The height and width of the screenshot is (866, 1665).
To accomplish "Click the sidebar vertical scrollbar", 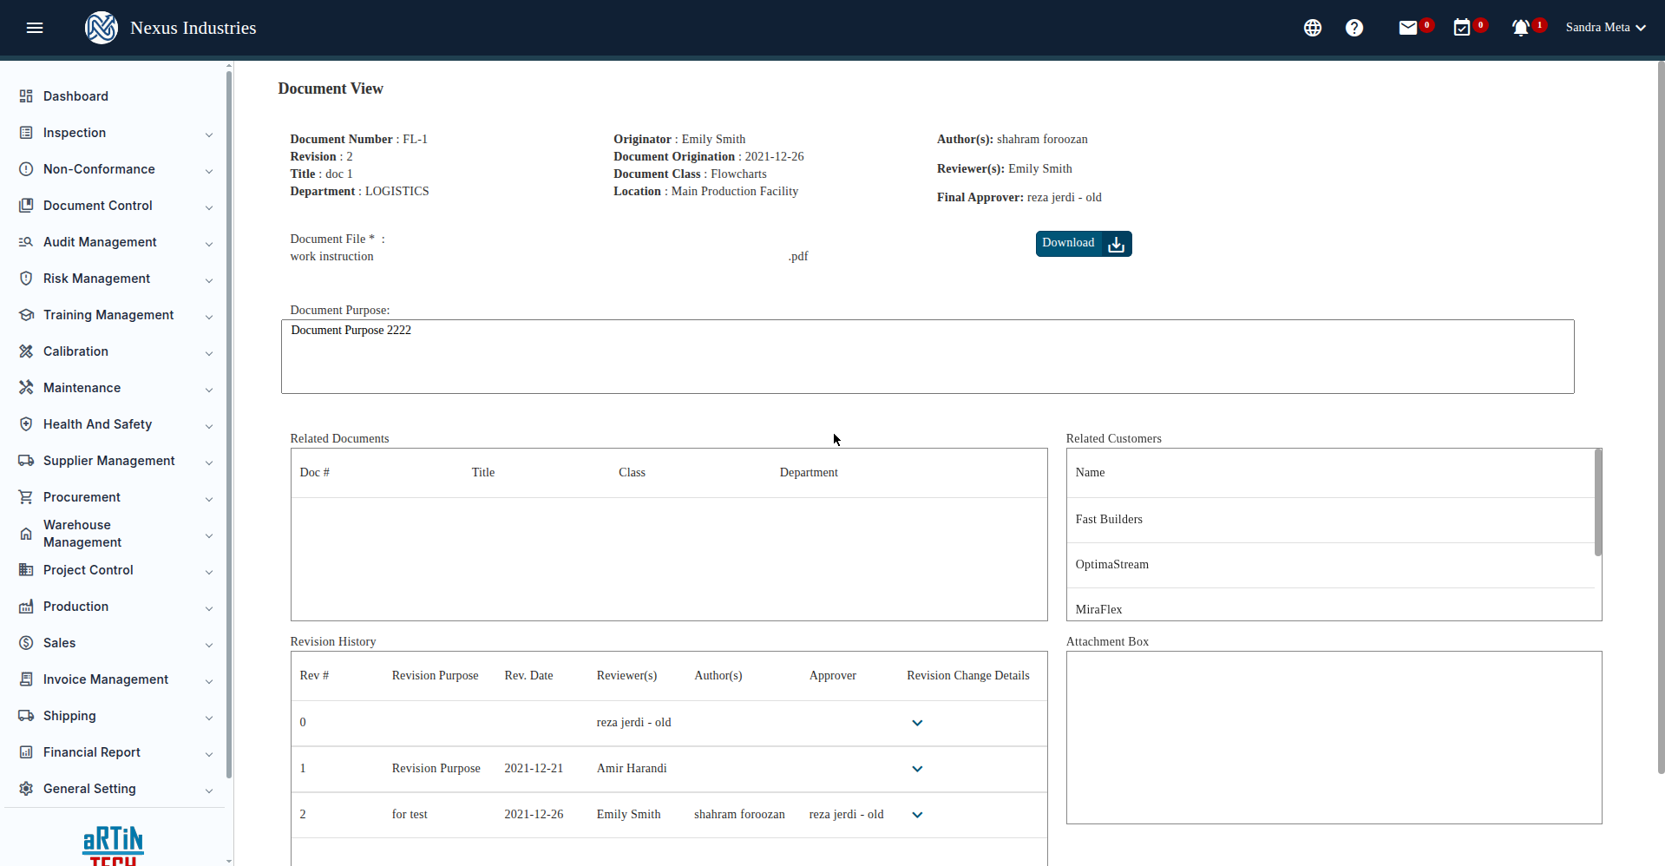I will [229, 425].
